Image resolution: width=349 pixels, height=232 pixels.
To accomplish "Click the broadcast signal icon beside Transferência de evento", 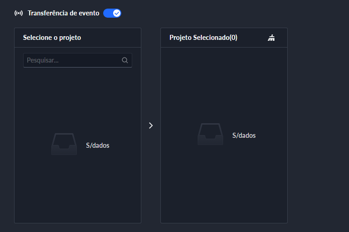I will (x=19, y=13).
